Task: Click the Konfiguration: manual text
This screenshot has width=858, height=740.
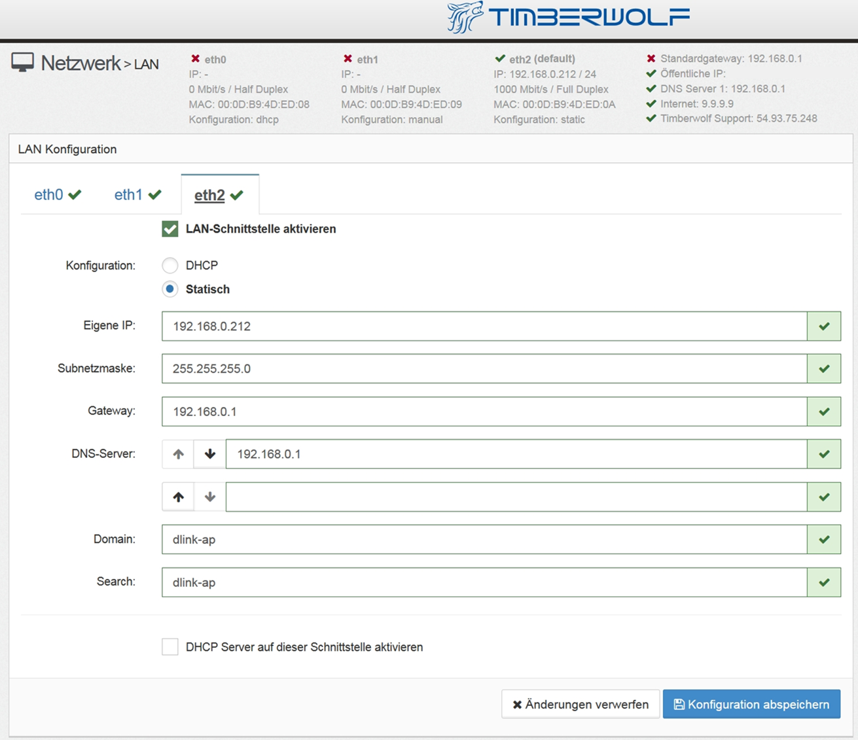Action: click(392, 119)
